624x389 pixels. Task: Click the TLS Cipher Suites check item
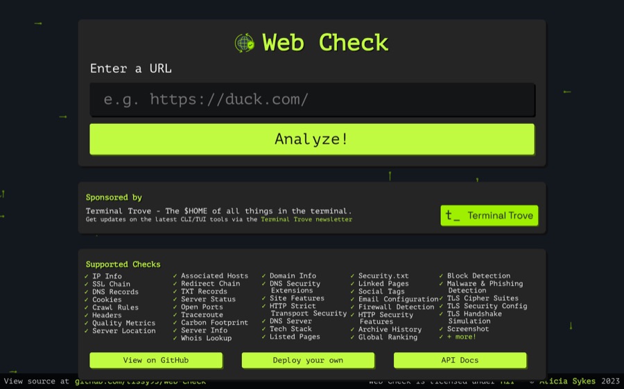pyautogui.click(x=483, y=298)
